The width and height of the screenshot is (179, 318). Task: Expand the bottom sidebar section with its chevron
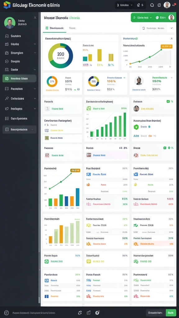32,129
